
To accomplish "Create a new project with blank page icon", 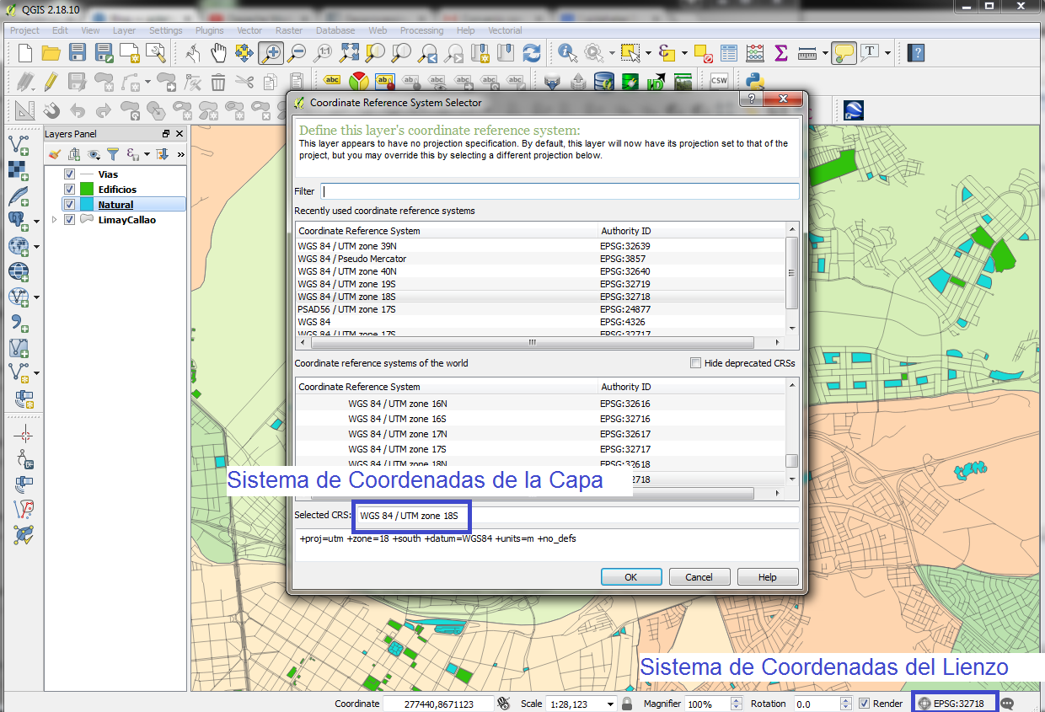I will (25, 53).
